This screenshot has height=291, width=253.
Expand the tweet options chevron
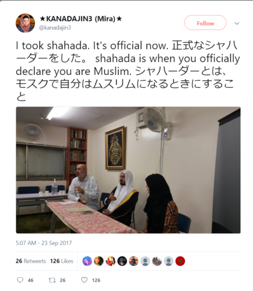coord(237,23)
